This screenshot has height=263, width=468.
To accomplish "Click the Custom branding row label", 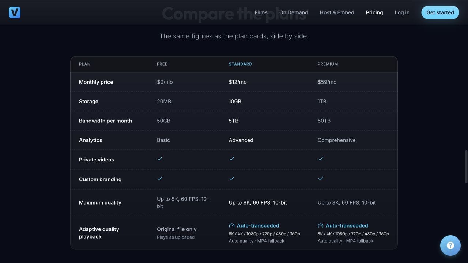I will pos(100,179).
